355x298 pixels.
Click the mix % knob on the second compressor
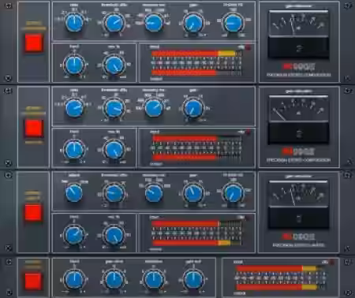(114, 150)
